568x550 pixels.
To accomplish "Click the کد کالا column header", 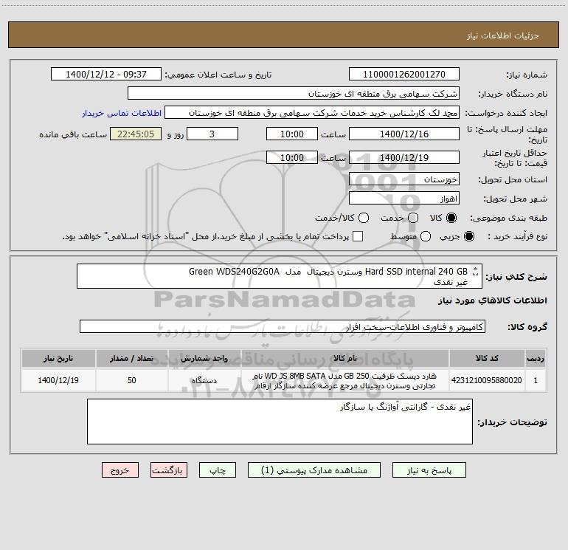I will pos(487,358).
